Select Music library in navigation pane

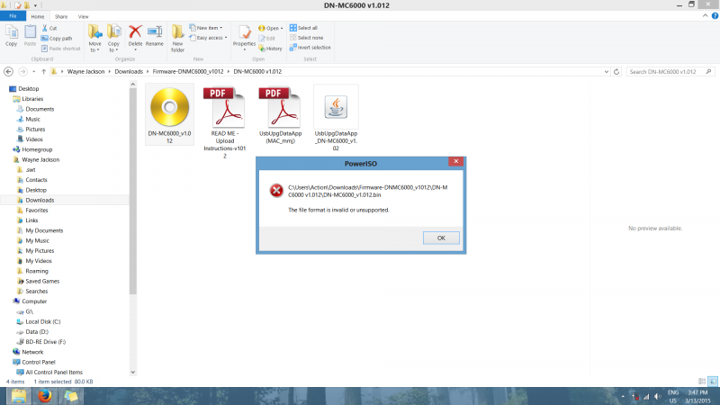click(29, 119)
